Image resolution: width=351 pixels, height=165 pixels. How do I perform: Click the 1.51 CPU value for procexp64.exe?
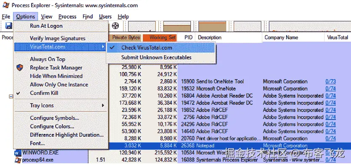101,160
